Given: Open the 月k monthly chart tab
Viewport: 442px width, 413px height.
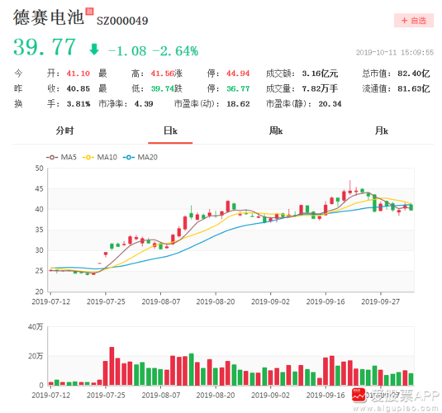Looking at the screenshot, I should coord(381,131).
